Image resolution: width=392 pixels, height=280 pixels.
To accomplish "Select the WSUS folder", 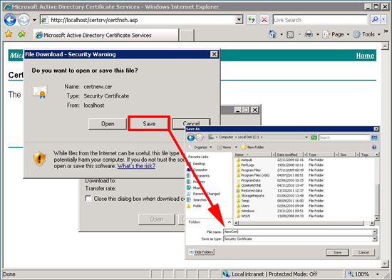I will 243,216.
